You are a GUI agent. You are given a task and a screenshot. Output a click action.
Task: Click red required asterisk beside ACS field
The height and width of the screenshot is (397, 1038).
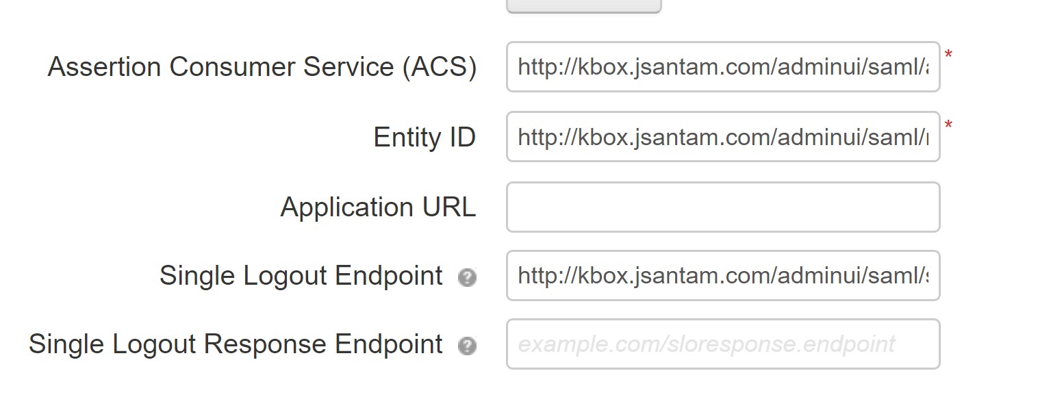point(948,55)
